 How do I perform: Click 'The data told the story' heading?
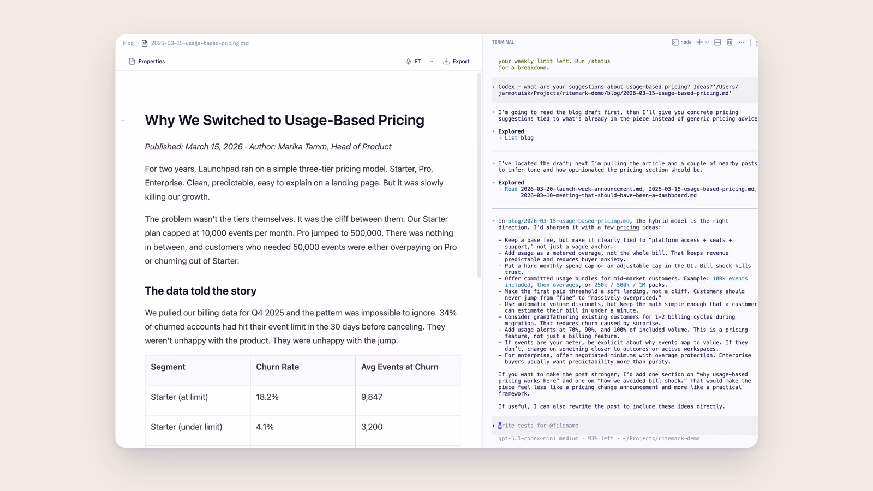pos(200,291)
